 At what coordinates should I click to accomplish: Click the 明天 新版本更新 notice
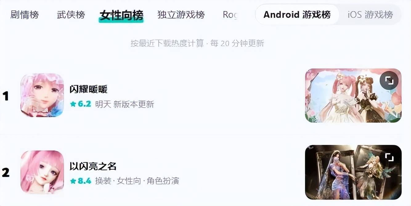point(124,104)
